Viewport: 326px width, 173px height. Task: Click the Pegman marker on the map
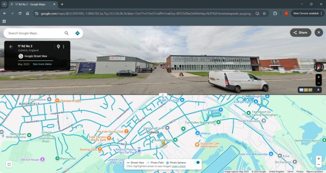pos(164,143)
